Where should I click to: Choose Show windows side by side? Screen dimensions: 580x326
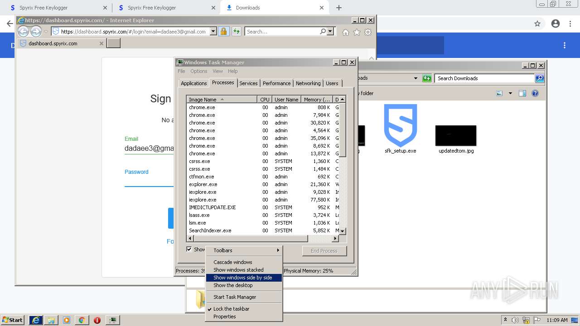click(x=244, y=278)
